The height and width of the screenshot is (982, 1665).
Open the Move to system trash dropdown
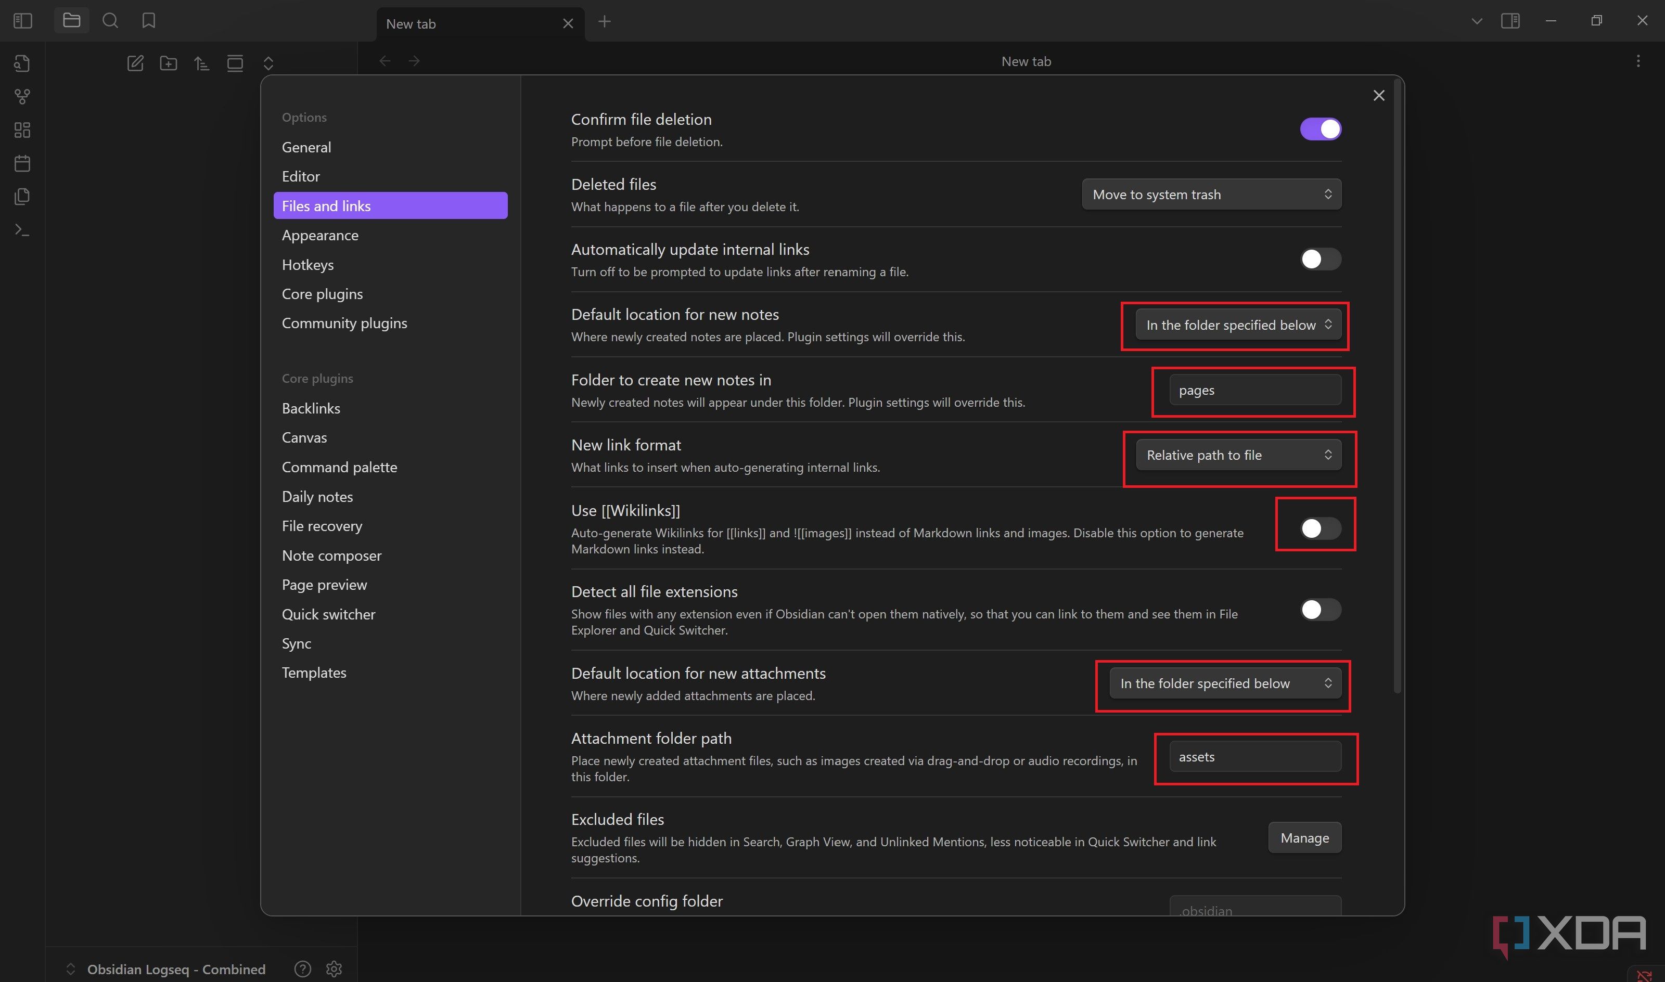pos(1210,194)
